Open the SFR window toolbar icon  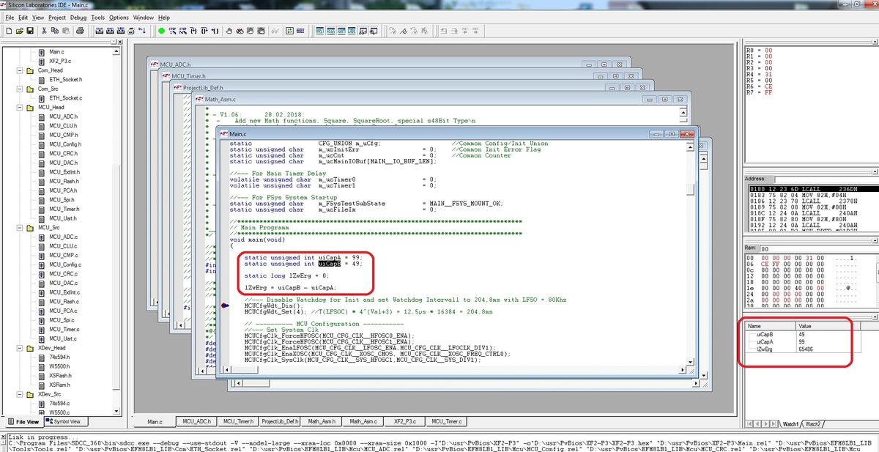coord(320,31)
